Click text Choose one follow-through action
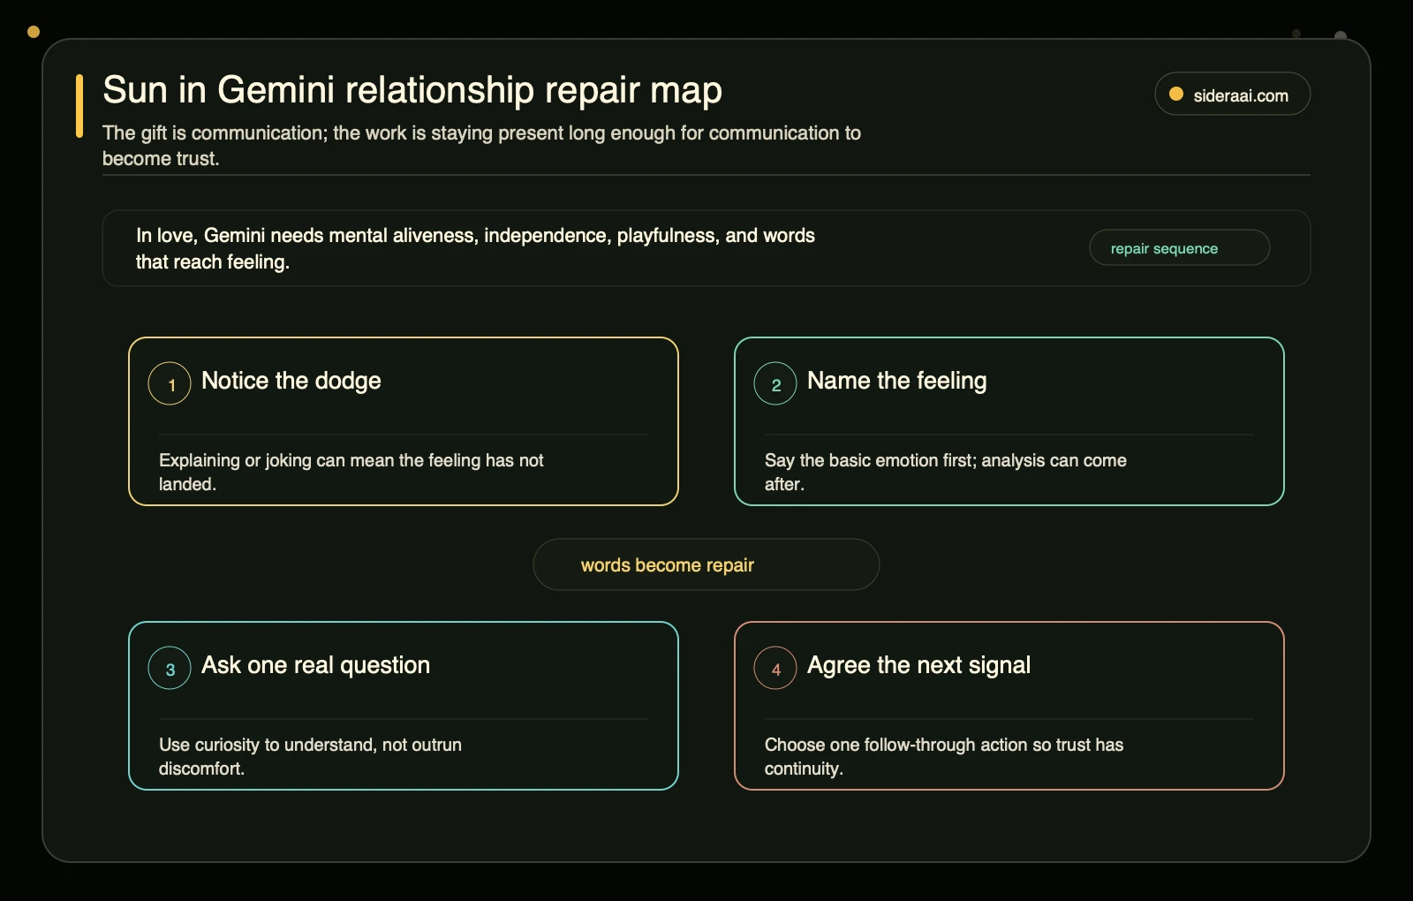 coord(943,756)
